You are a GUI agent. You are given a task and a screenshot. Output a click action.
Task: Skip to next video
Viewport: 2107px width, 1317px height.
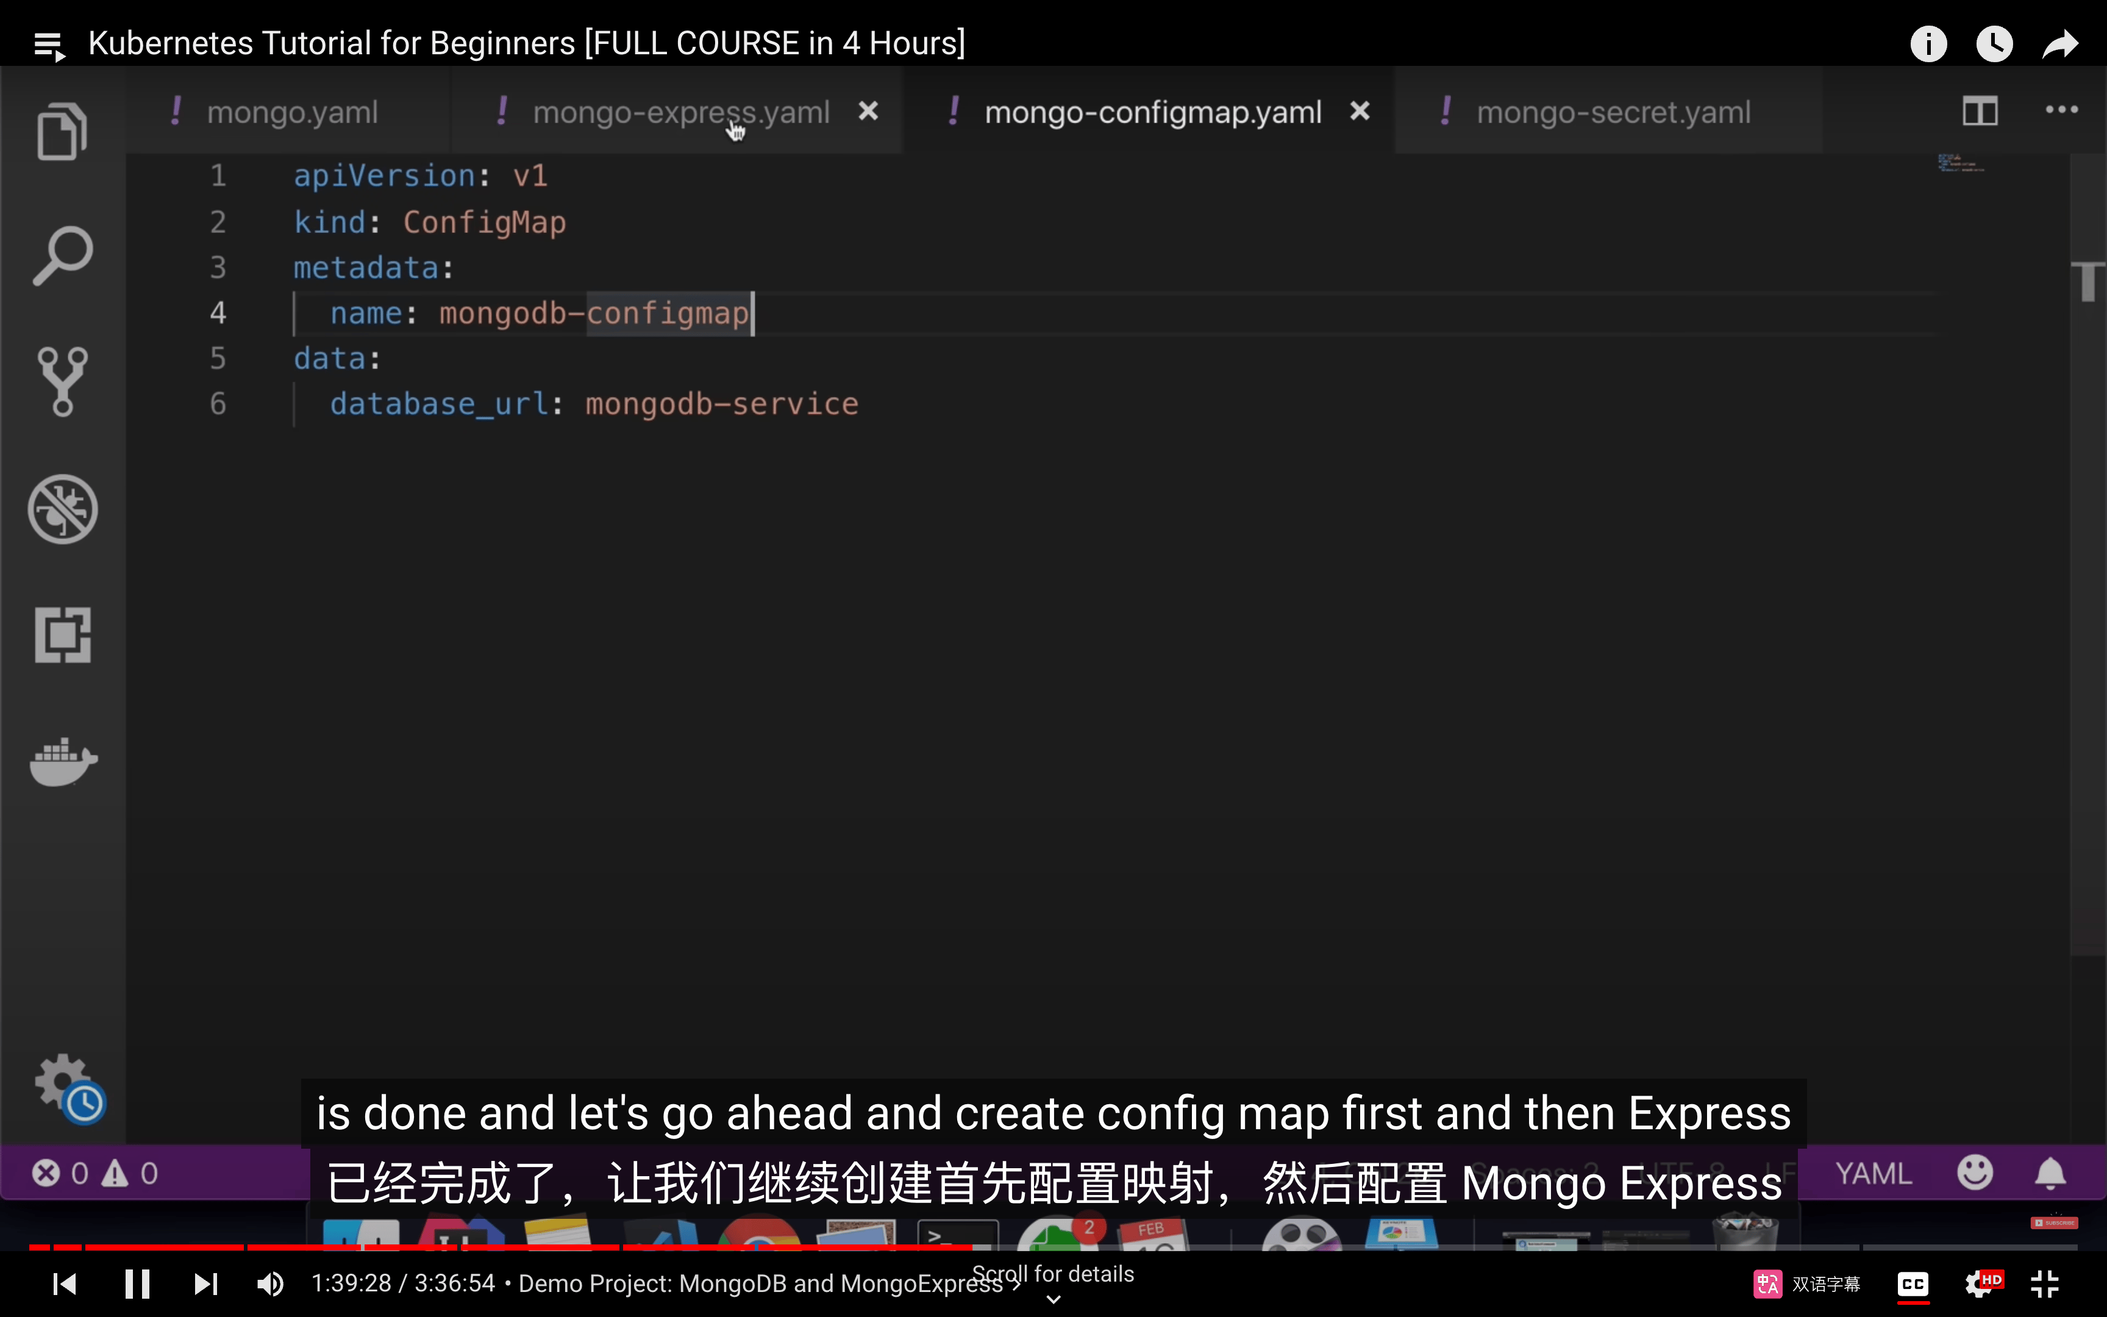(x=205, y=1284)
